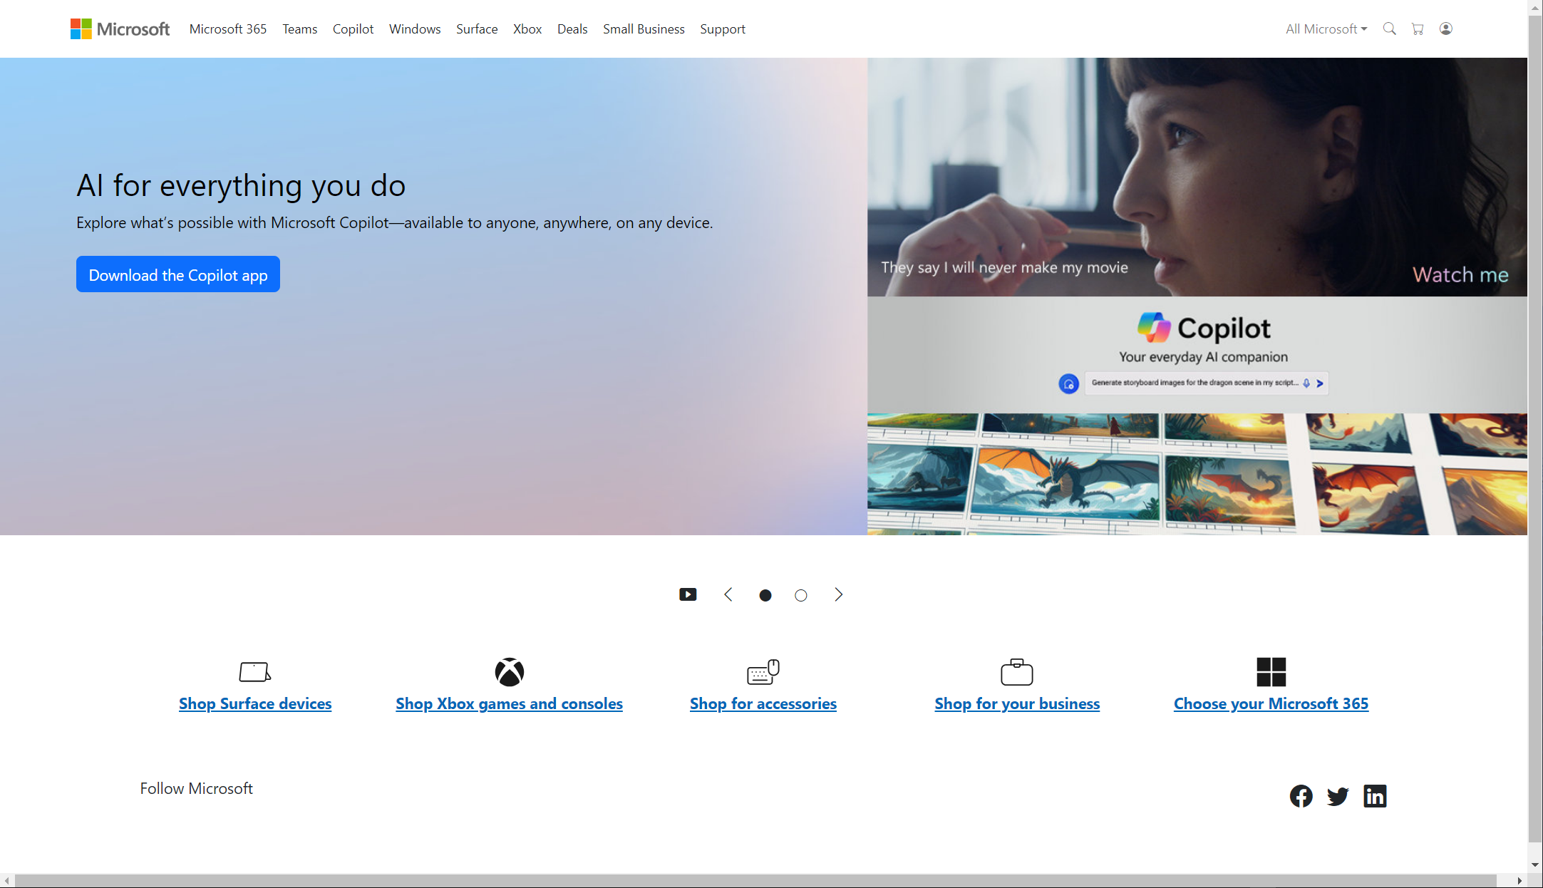Click the keyboard and mouse accessories icon
1543x888 pixels.
(x=763, y=671)
